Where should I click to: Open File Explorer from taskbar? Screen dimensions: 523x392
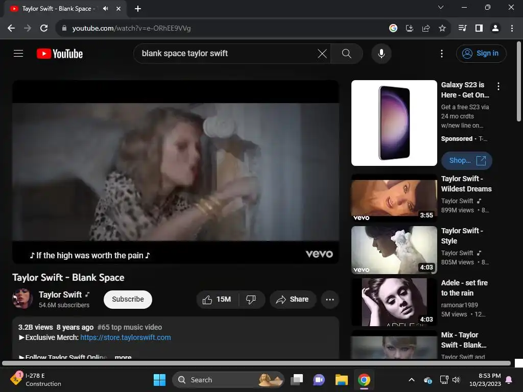(342, 380)
